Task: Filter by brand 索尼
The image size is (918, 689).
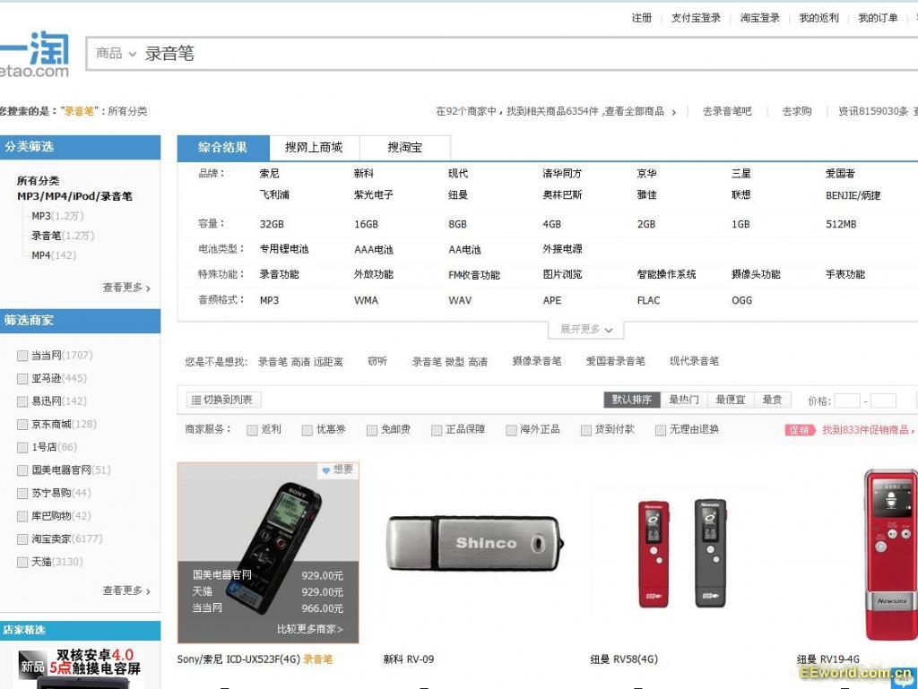Action: pyautogui.click(x=269, y=174)
